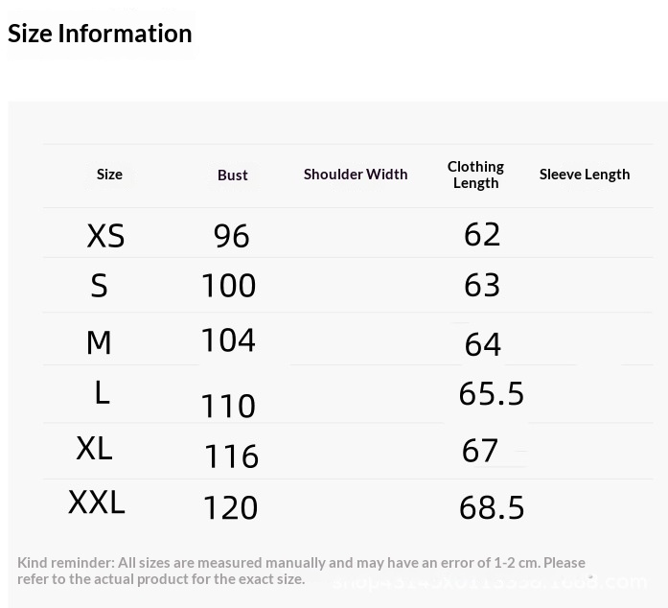
Task: Select the clothing length value 65.5
Action: tap(492, 393)
